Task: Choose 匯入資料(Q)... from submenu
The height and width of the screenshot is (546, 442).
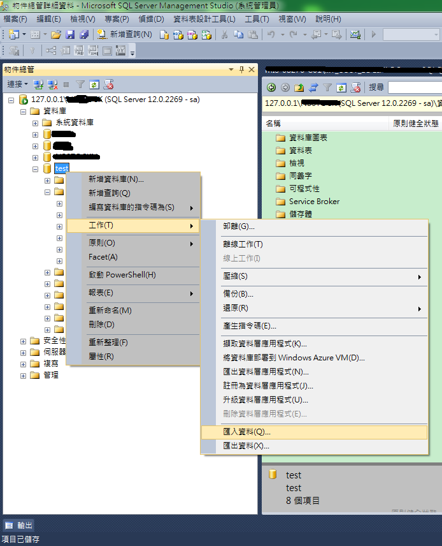Action: [314, 432]
